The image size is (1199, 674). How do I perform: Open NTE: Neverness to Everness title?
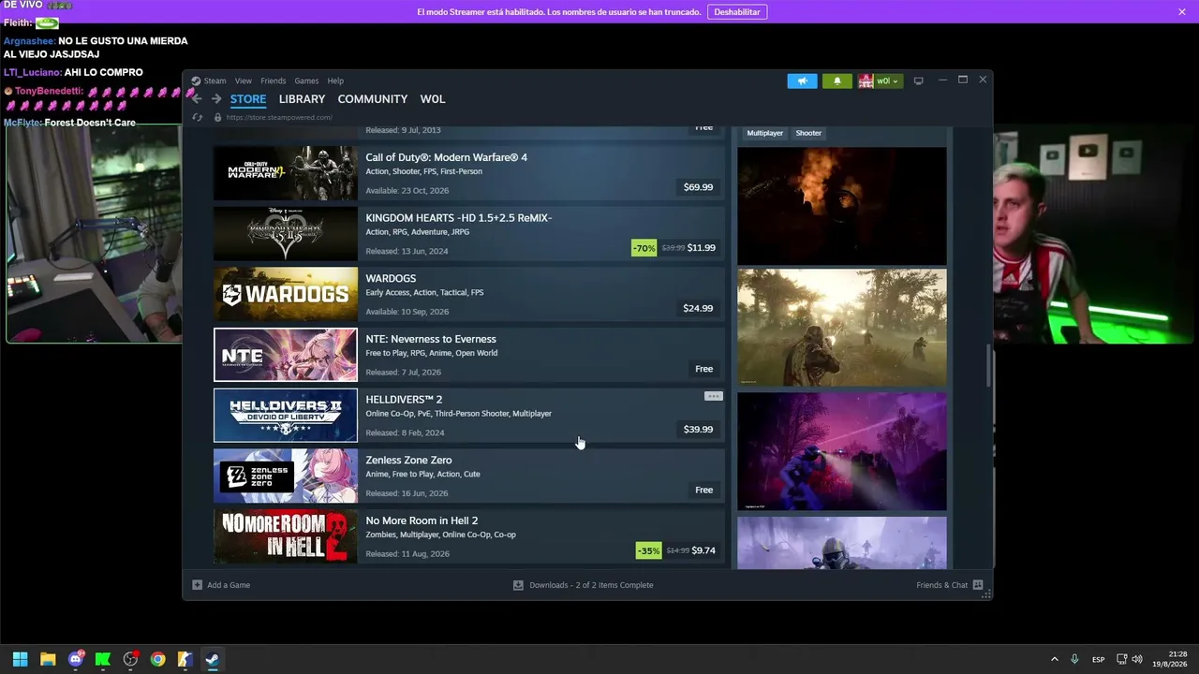coord(431,339)
